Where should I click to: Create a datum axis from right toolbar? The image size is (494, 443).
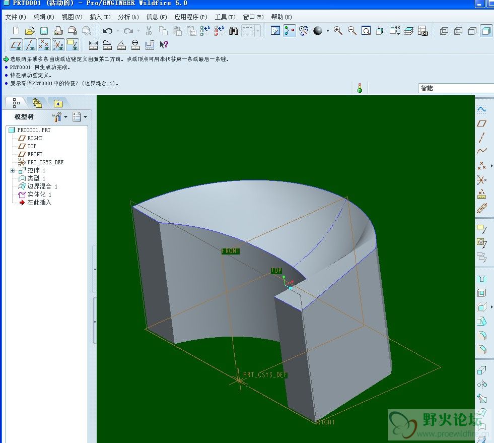481,138
